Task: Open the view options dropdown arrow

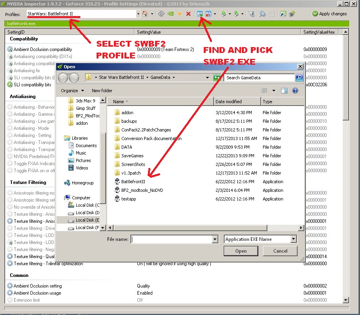Action: point(274,91)
